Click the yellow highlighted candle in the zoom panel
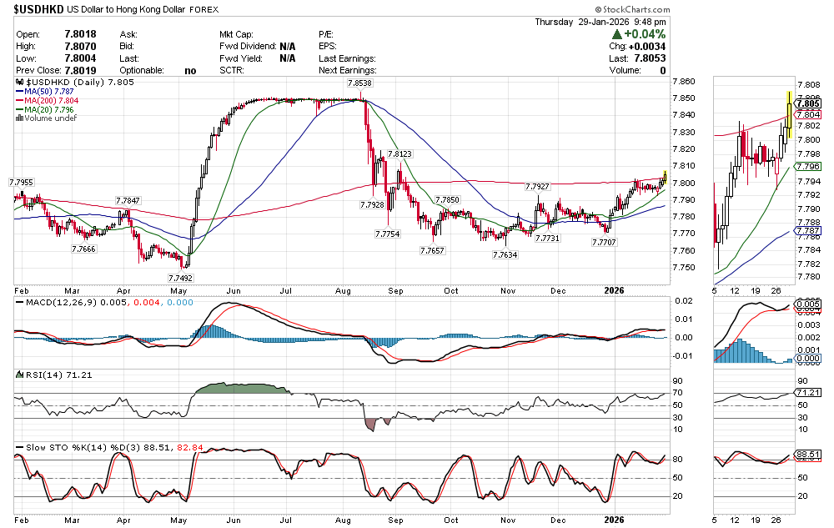This screenshot has height=528, width=834. 789,108
